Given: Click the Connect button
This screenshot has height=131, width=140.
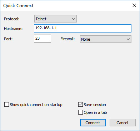Looking at the screenshot, I should tap(93, 123).
